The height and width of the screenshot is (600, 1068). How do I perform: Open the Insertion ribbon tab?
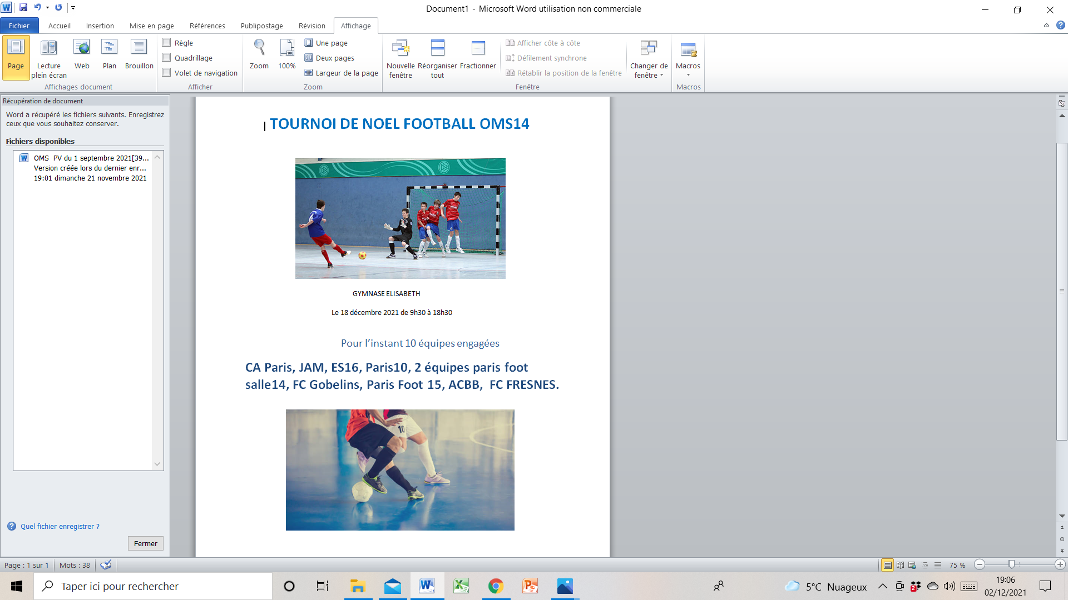(100, 26)
